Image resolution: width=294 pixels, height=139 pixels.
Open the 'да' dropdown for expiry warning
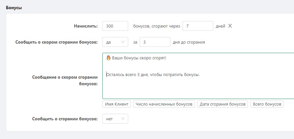click(x=115, y=42)
